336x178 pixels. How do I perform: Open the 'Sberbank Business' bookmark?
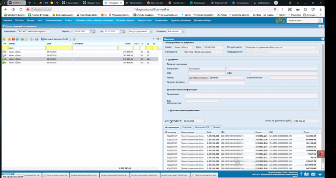(14, 15)
